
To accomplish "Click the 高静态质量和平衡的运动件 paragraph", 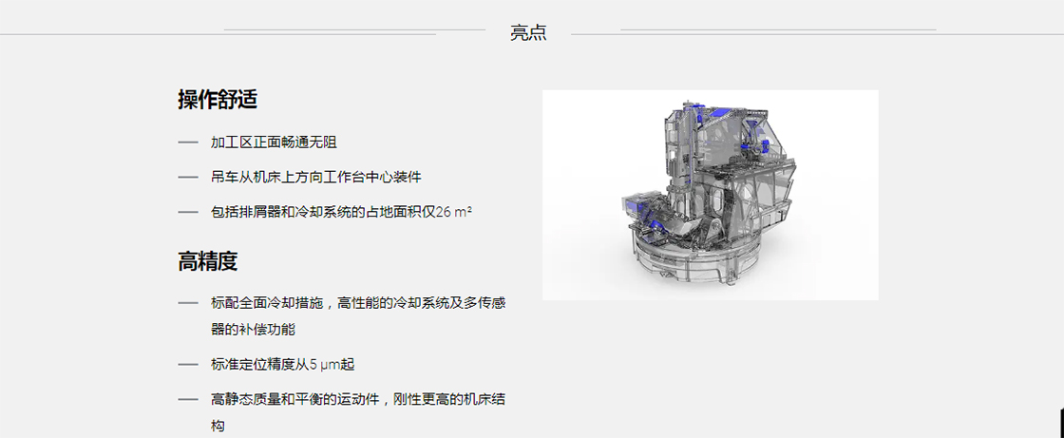I will pos(358,413).
